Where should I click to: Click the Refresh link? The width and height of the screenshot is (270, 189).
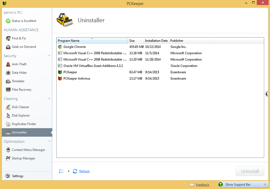[84, 171]
